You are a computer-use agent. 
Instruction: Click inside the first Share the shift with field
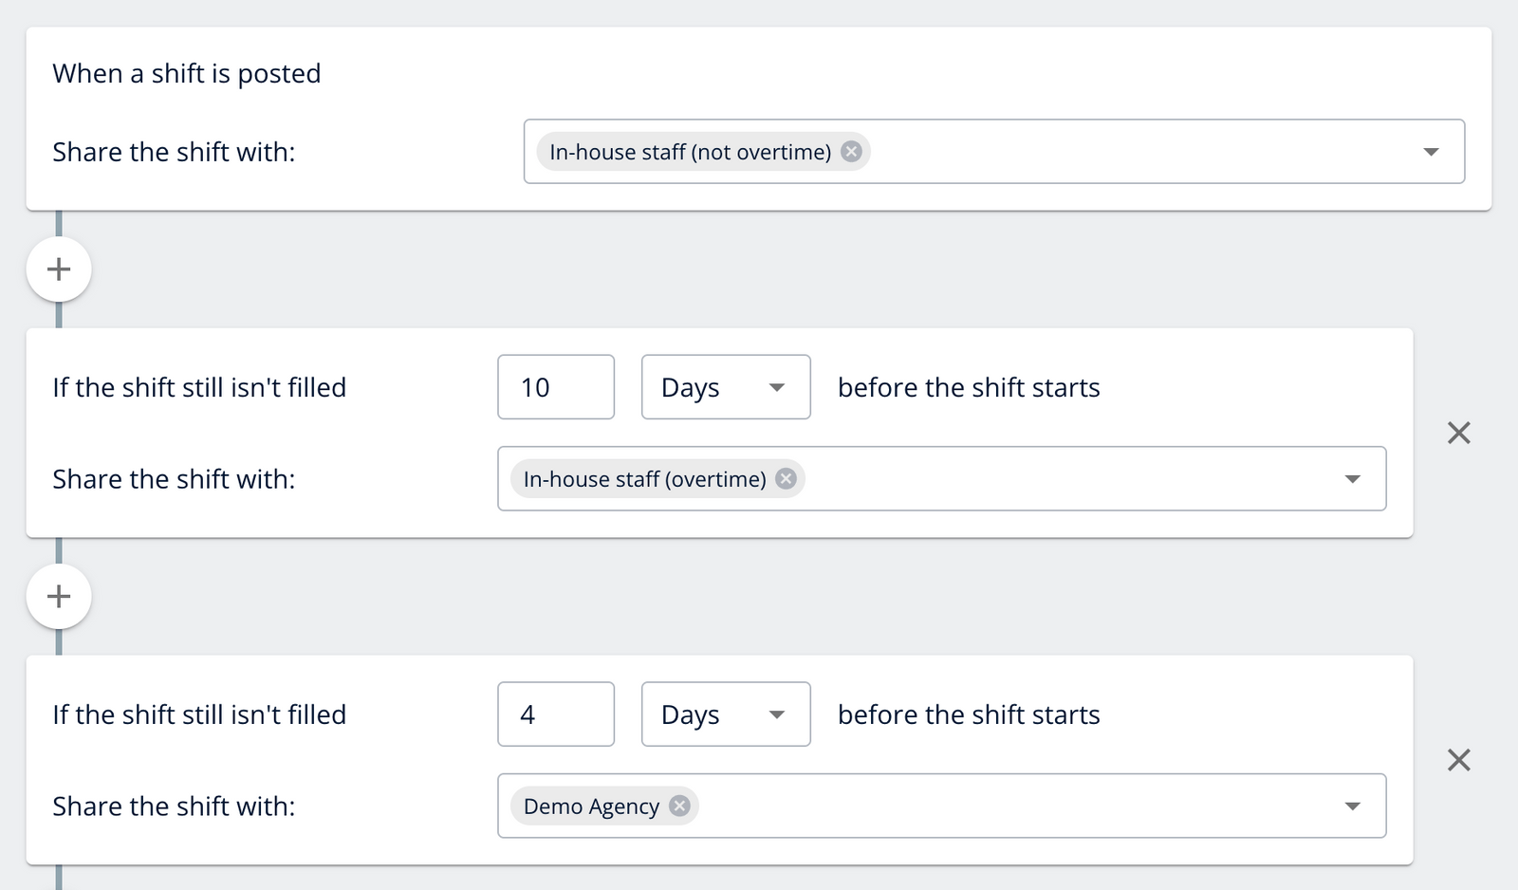pyautogui.click(x=1138, y=152)
